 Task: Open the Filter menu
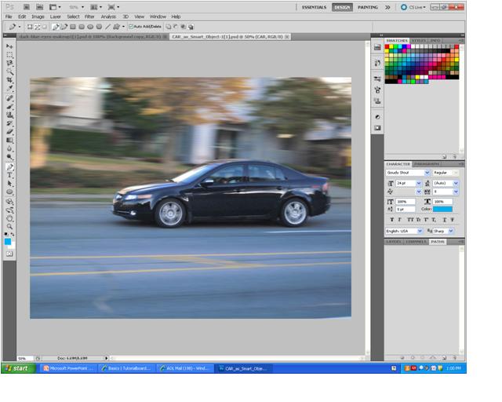pos(89,16)
